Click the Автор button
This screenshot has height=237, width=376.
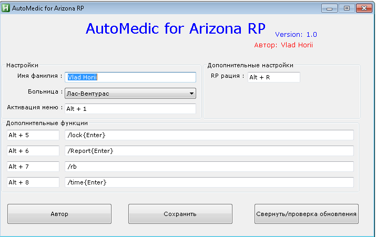(59, 214)
